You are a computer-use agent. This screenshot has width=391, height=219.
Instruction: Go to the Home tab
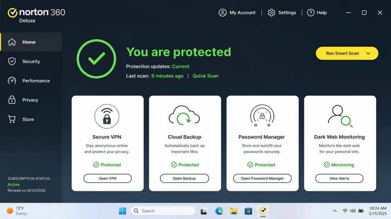point(31,42)
